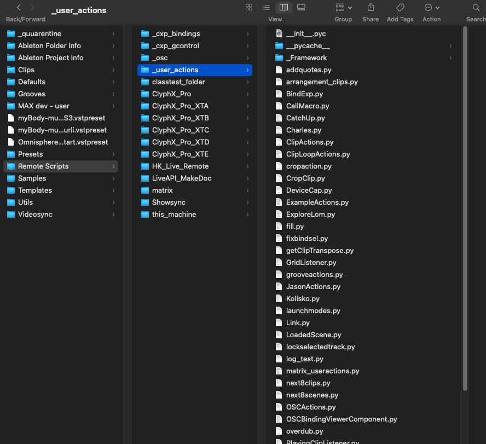
Task: Open the Action dropdown menu
Action: click(431, 8)
